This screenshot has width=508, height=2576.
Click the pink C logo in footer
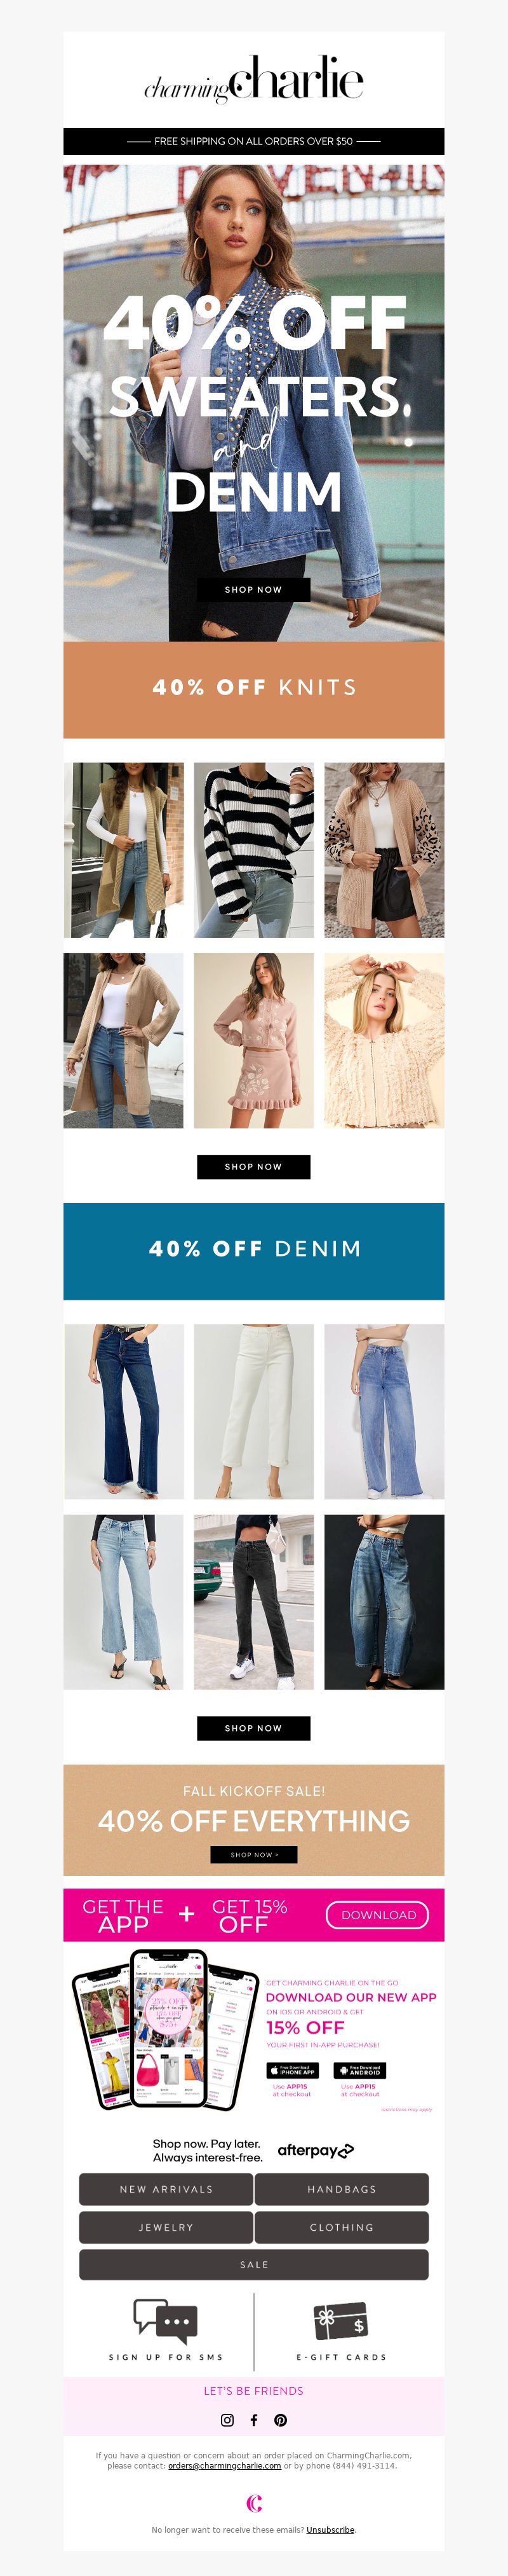253,2503
